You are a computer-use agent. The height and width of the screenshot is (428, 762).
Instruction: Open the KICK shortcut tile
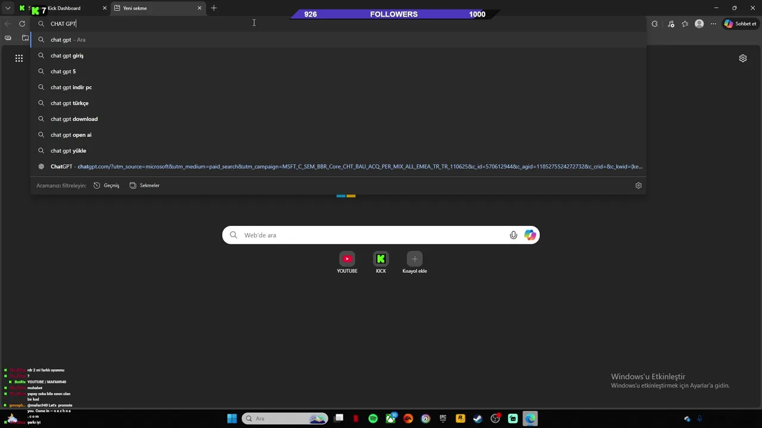click(381, 263)
